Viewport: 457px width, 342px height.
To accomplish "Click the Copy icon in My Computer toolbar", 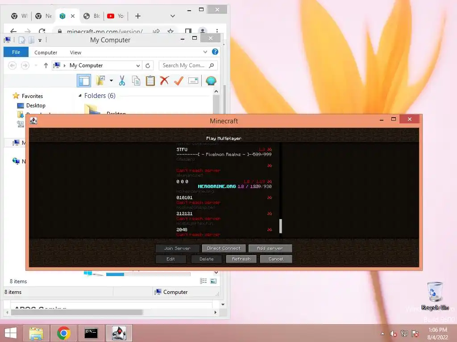I will (136, 81).
